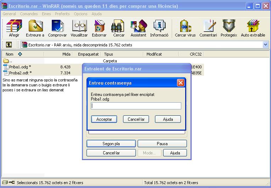
Task: Send extraction to Segon pla
Action: [111, 144]
